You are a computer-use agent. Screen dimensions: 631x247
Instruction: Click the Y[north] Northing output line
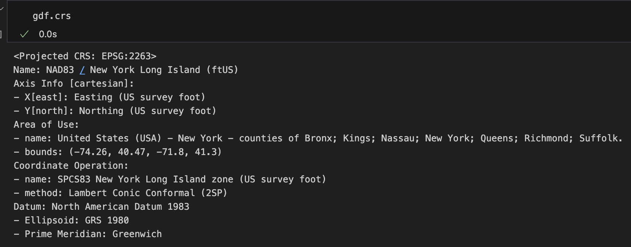click(115, 111)
